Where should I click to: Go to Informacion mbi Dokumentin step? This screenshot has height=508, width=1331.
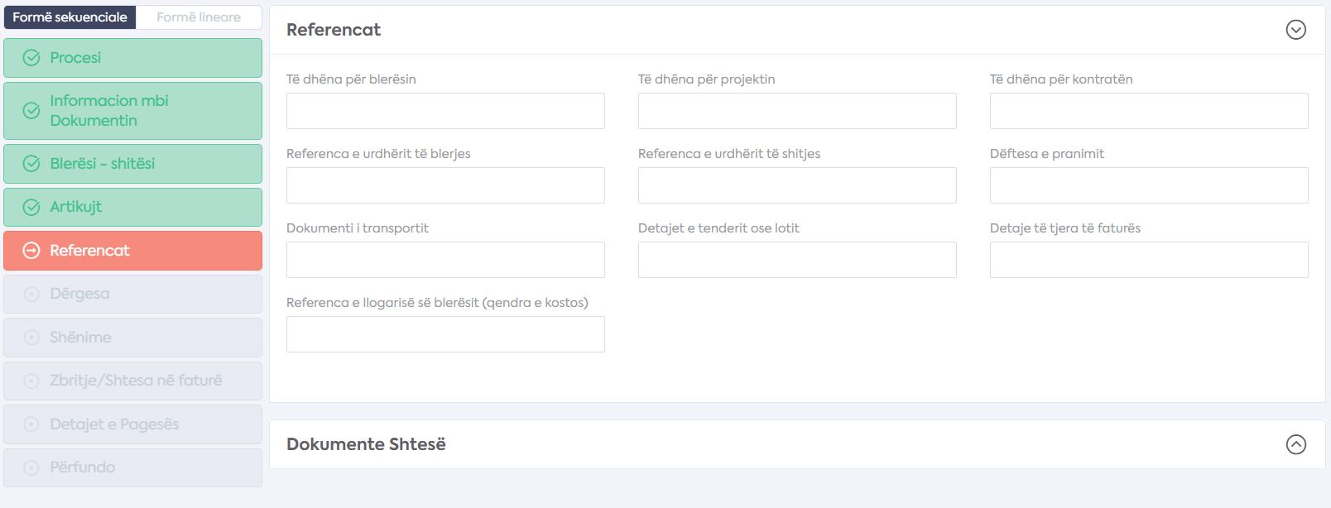[x=132, y=111]
